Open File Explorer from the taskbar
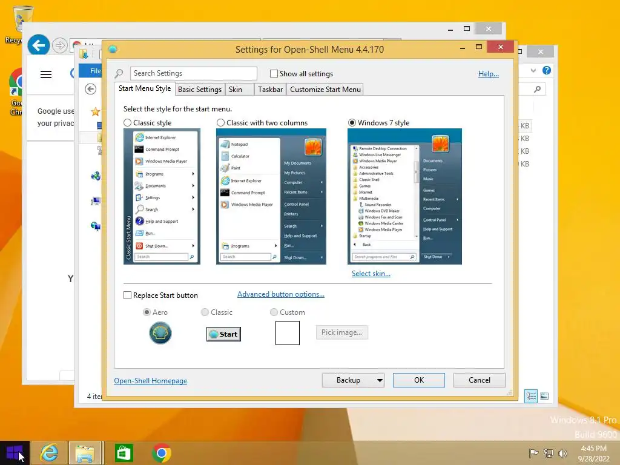This screenshot has width=620, height=465. [x=85, y=453]
